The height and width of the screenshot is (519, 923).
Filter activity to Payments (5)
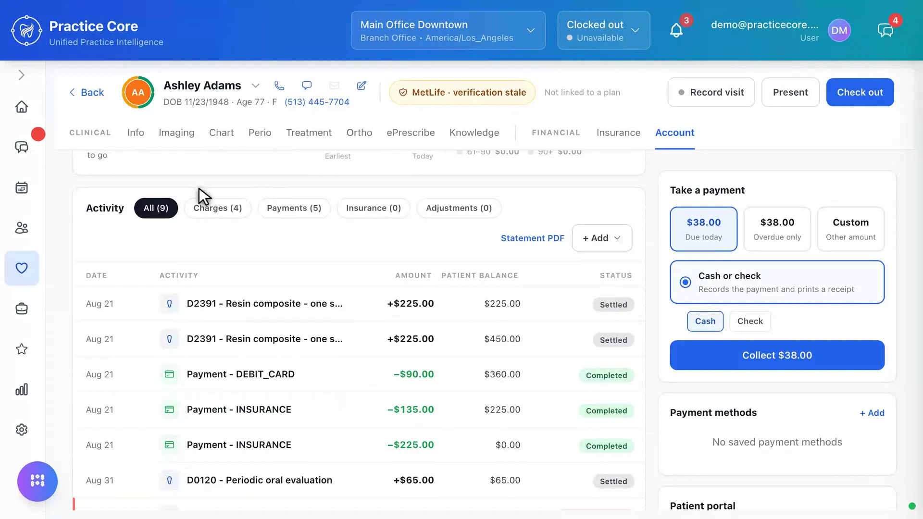[x=294, y=208]
